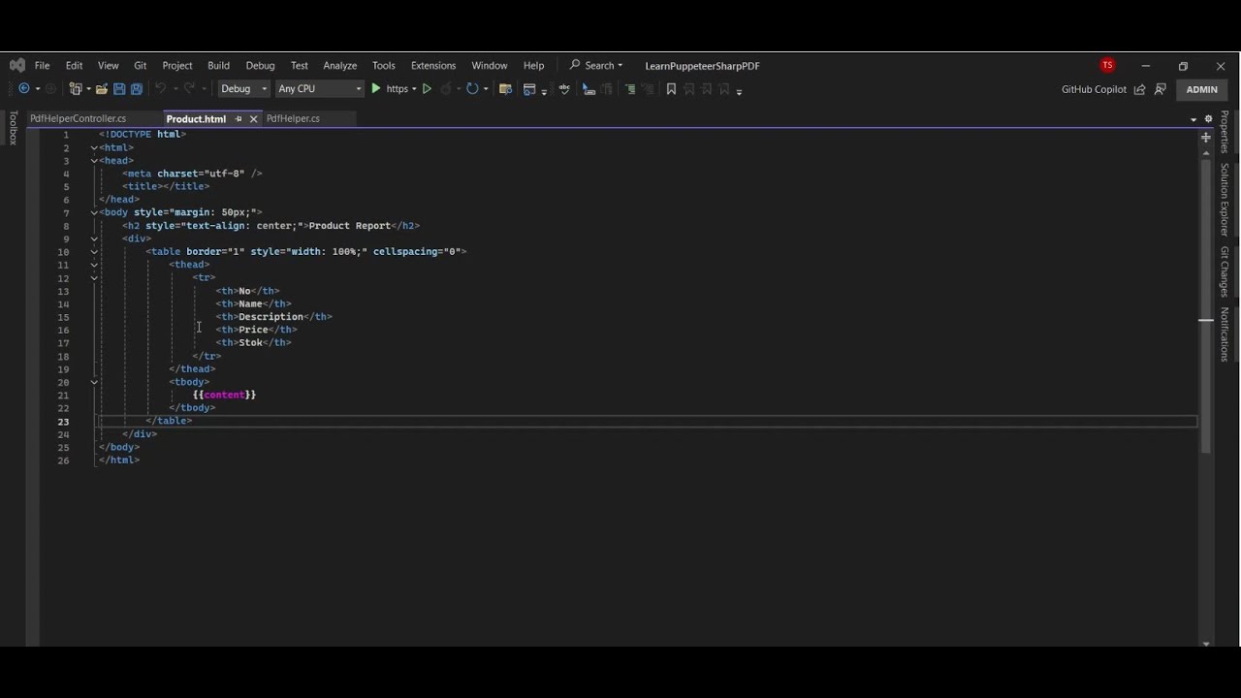
Task: Open the Solution Explorer side tab
Action: [1225, 200]
